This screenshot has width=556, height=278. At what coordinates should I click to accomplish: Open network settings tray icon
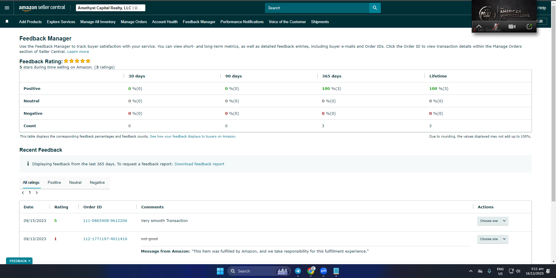(x=511, y=271)
